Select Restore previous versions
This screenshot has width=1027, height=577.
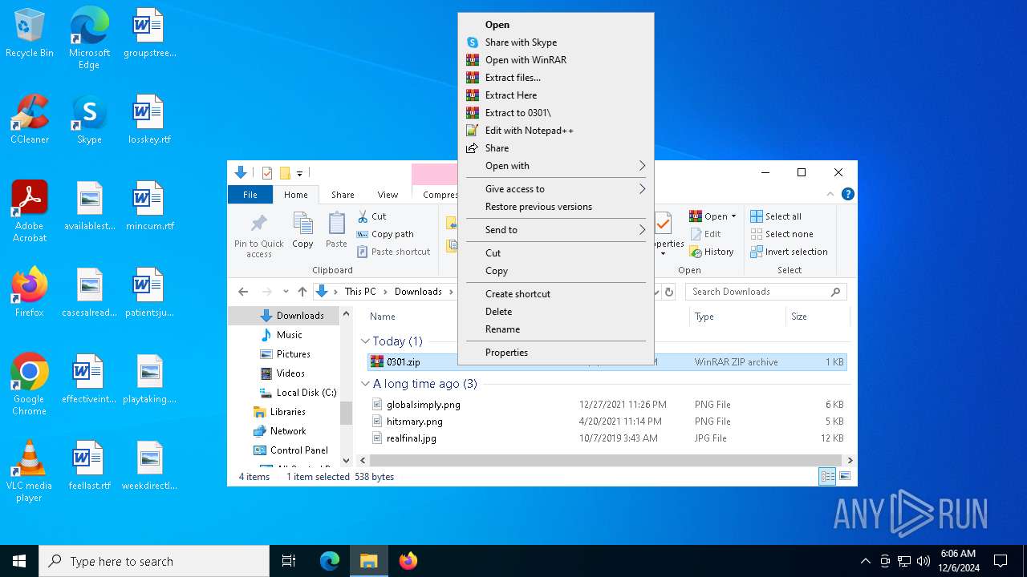[x=556, y=207]
